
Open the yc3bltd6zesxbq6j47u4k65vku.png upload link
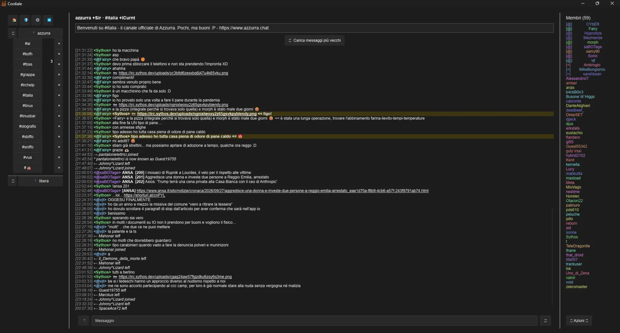(x=173, y=73)
